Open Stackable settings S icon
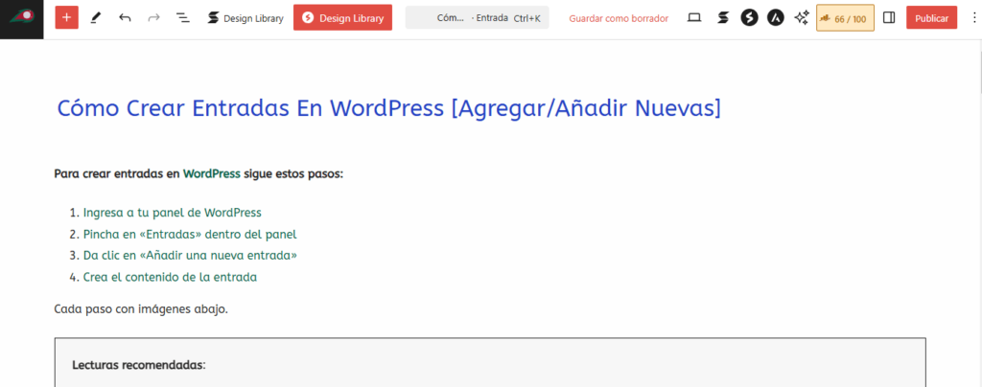The image size is (982, 387). [723, 18]
